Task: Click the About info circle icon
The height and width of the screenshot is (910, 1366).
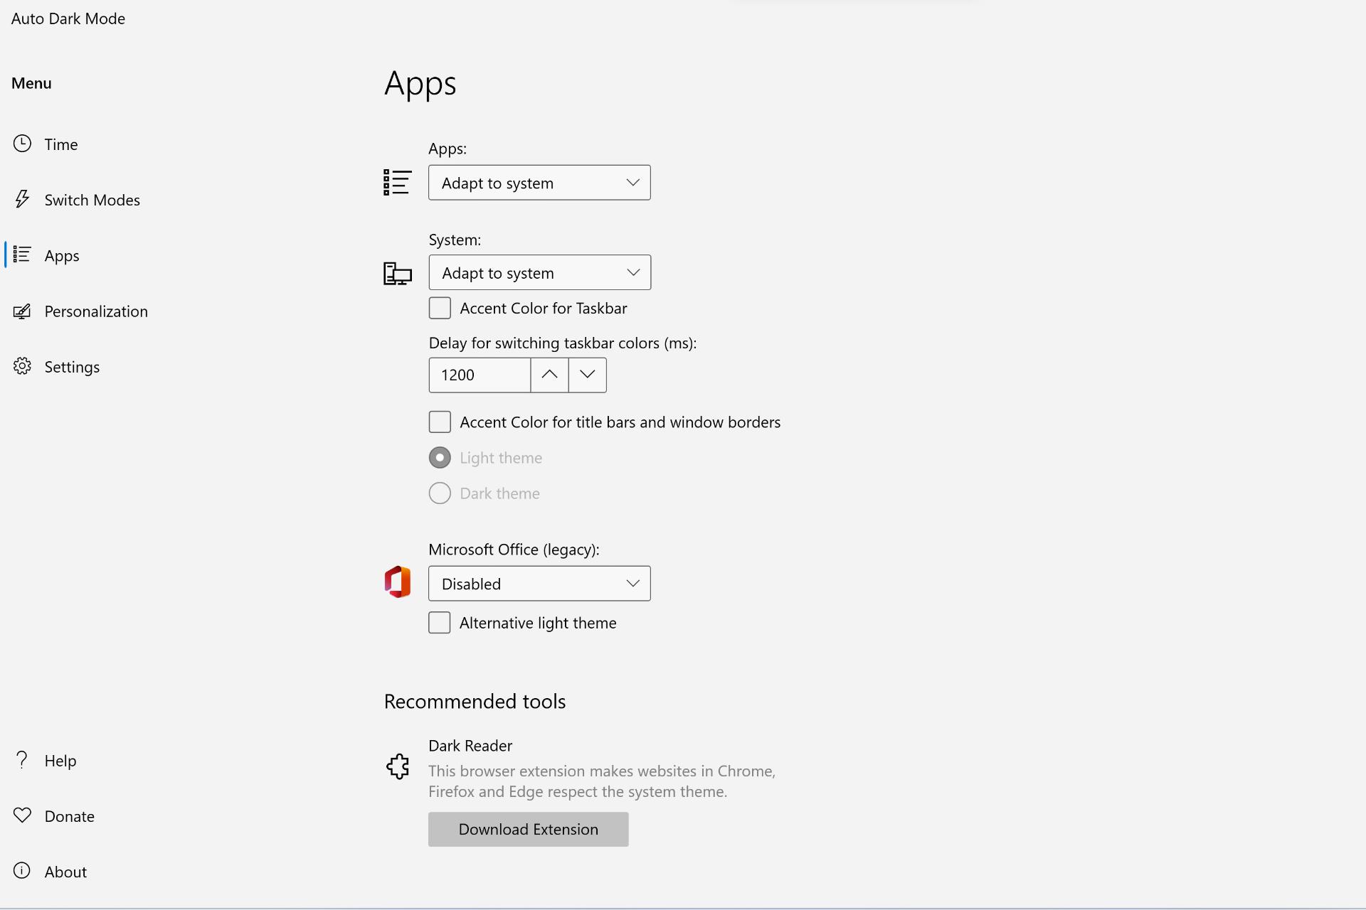Action: tap(22, 871)
